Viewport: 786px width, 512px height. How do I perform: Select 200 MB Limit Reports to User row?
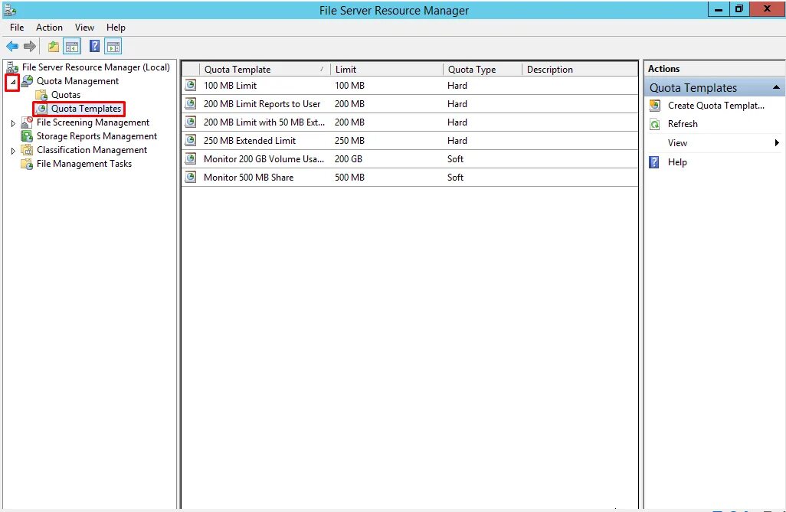pyautogui.click(x=410, y=104)
